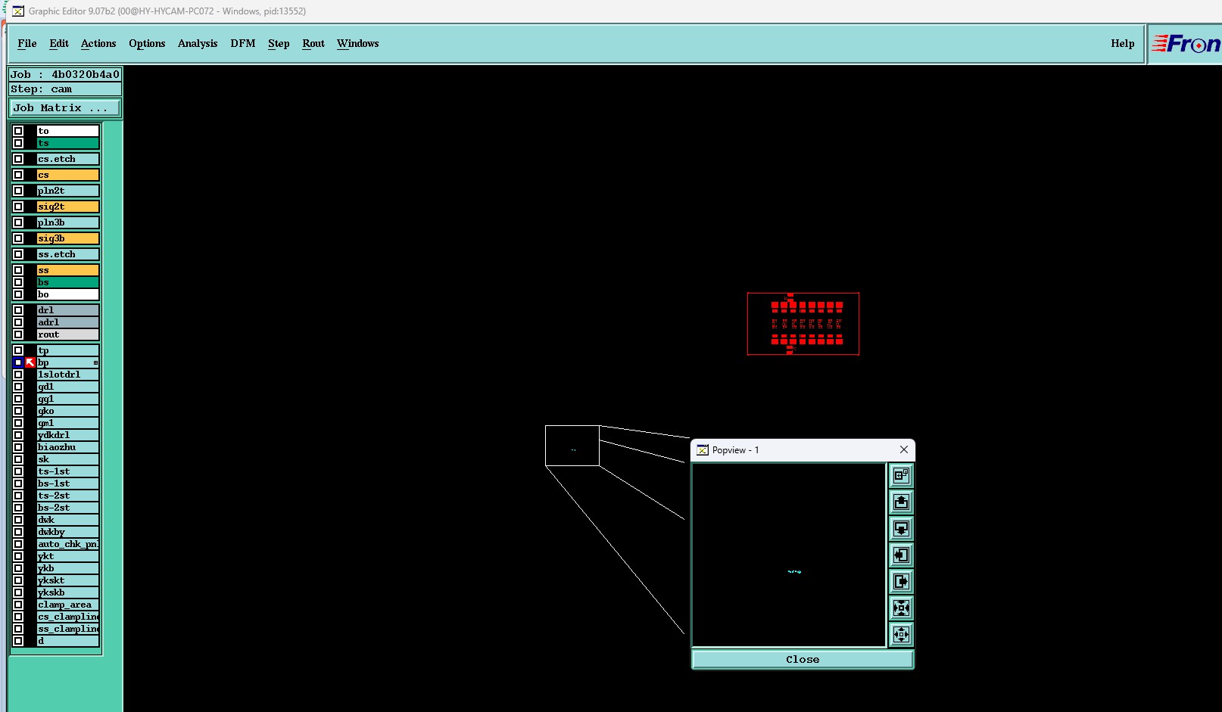Click inside the Popview preview canvas
Screen dimensions: 1222x712
789,555
